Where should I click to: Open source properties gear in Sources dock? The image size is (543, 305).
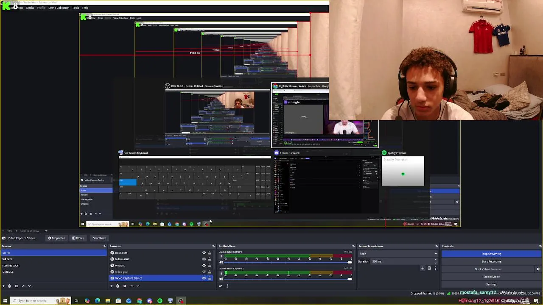pyautogui.click(x=125, y=286)
